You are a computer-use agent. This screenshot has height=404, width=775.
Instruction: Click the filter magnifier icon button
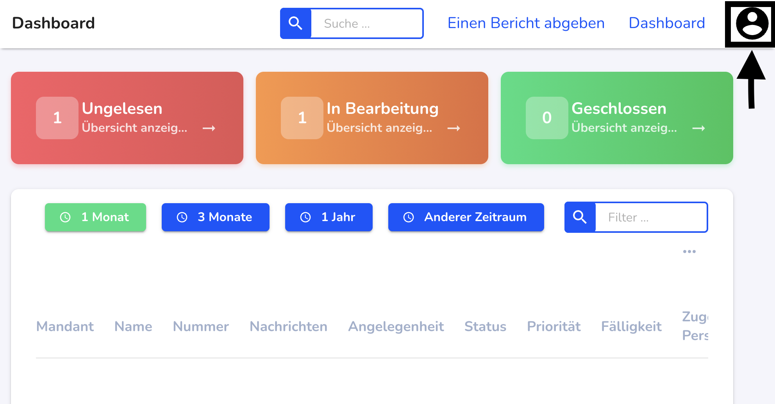tap(580, 217)
